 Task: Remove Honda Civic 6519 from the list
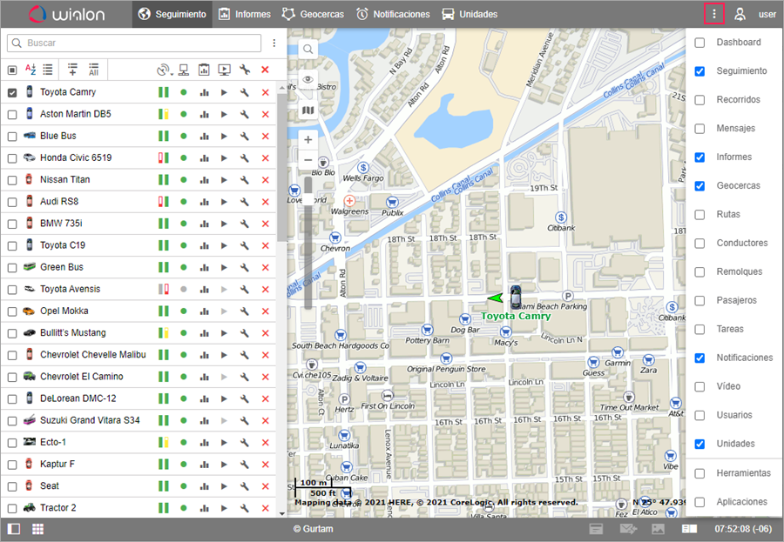coord(265,158)
